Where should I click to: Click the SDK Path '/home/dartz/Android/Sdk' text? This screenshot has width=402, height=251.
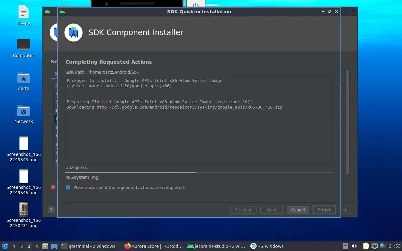point(113,72)
